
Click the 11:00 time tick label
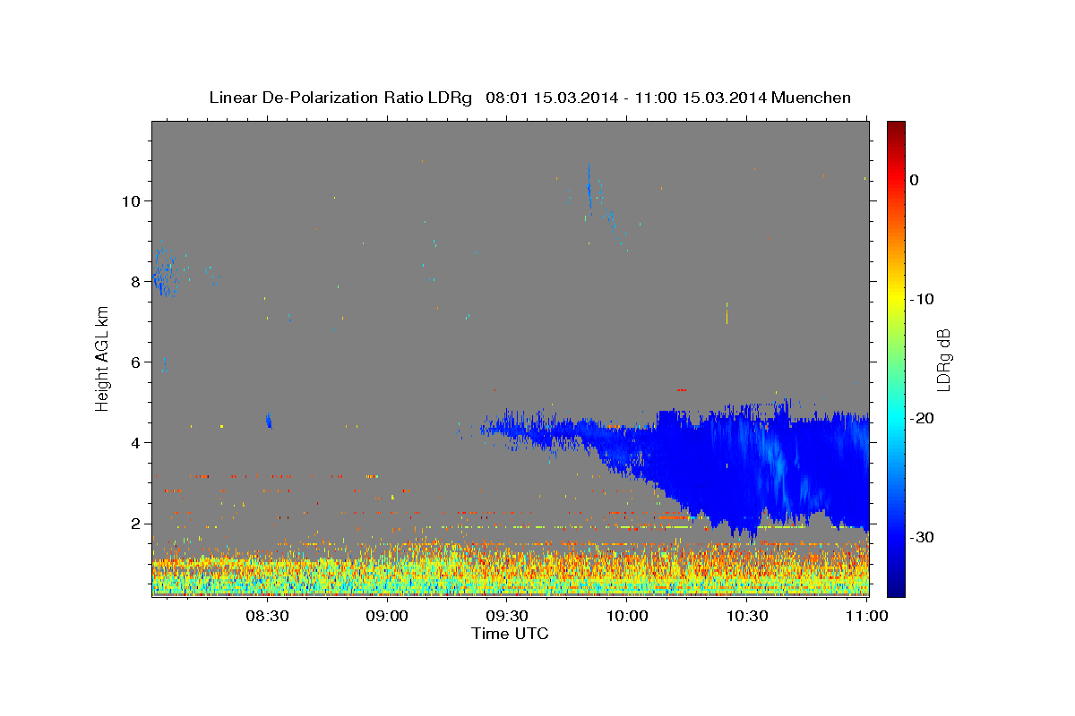[866, 616]
